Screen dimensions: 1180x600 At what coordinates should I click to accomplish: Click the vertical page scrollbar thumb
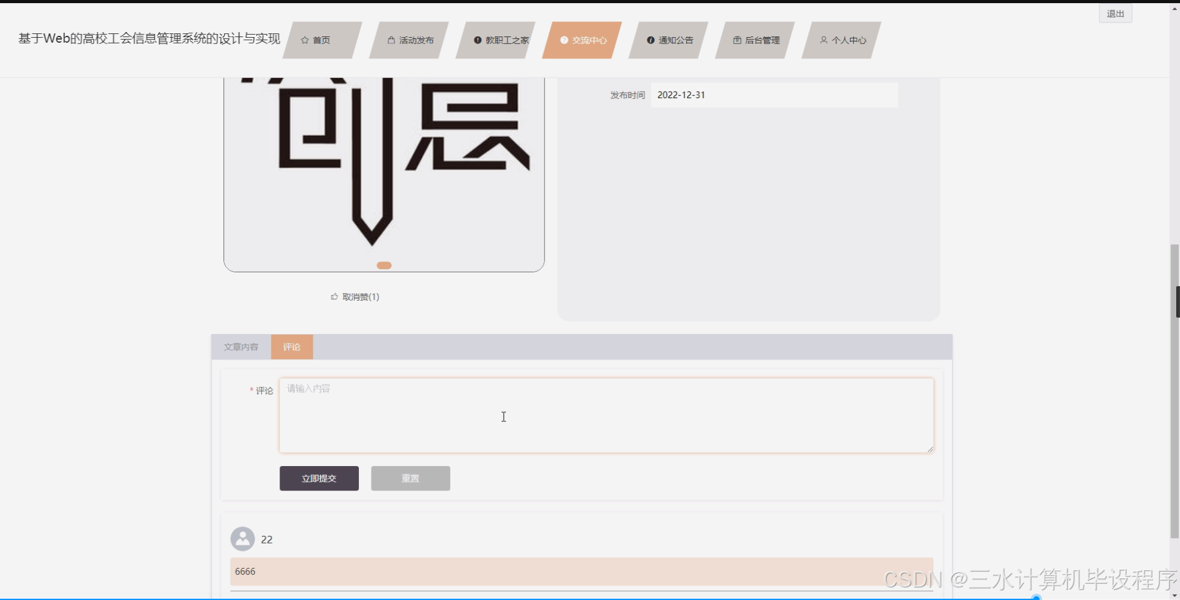pos(1175,390)
